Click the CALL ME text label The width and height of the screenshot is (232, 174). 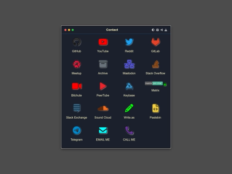tap(129, 140)
